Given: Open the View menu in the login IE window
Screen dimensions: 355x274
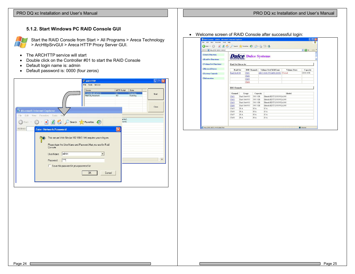Looking at the screenshot, I should [34, 115].
